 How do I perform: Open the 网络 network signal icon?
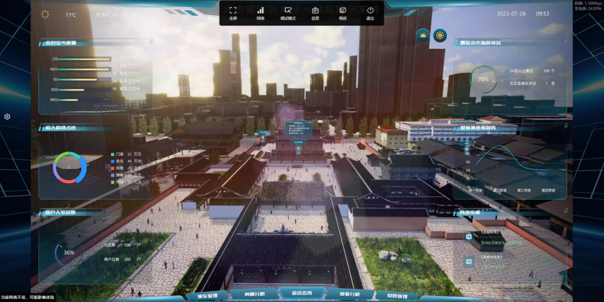[260, 11]
